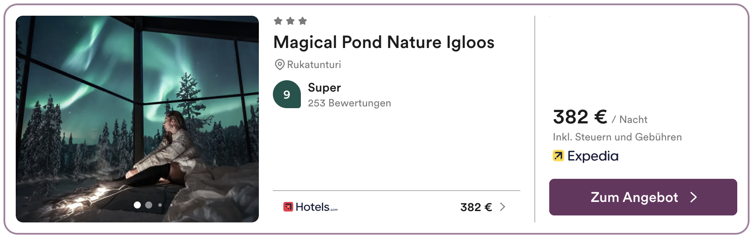
Task: Click the location pin icon
Action: [x=279, y=65]
